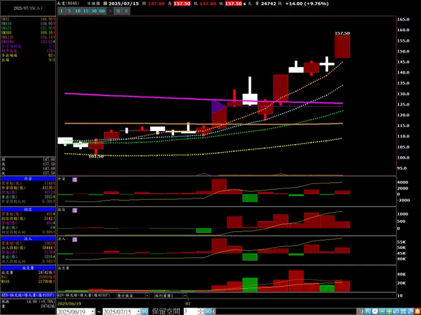The image size is (421, 315).
Task: Switch to the 1-minute timeframe
Action: tap(61, 11)
